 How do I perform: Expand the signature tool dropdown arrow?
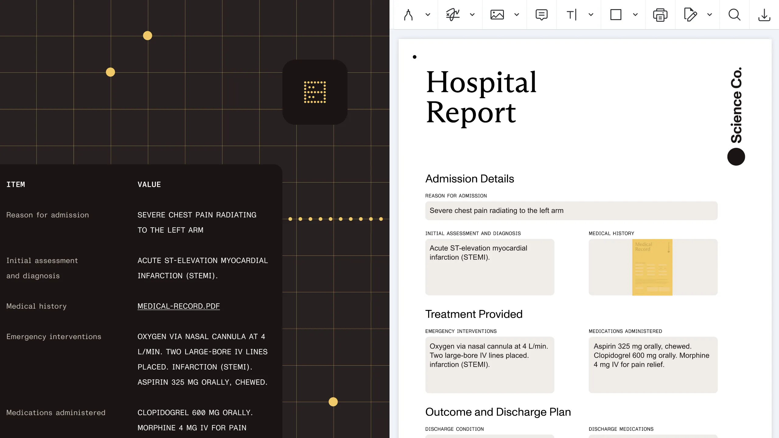tap(472, 15)
